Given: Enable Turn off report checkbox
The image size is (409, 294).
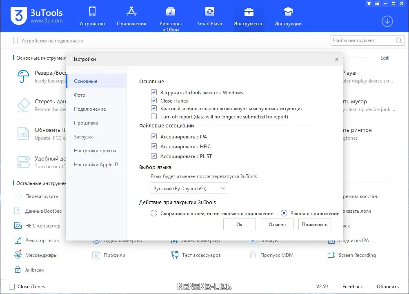Looking at the screenshot, I should tap(154, 116).
